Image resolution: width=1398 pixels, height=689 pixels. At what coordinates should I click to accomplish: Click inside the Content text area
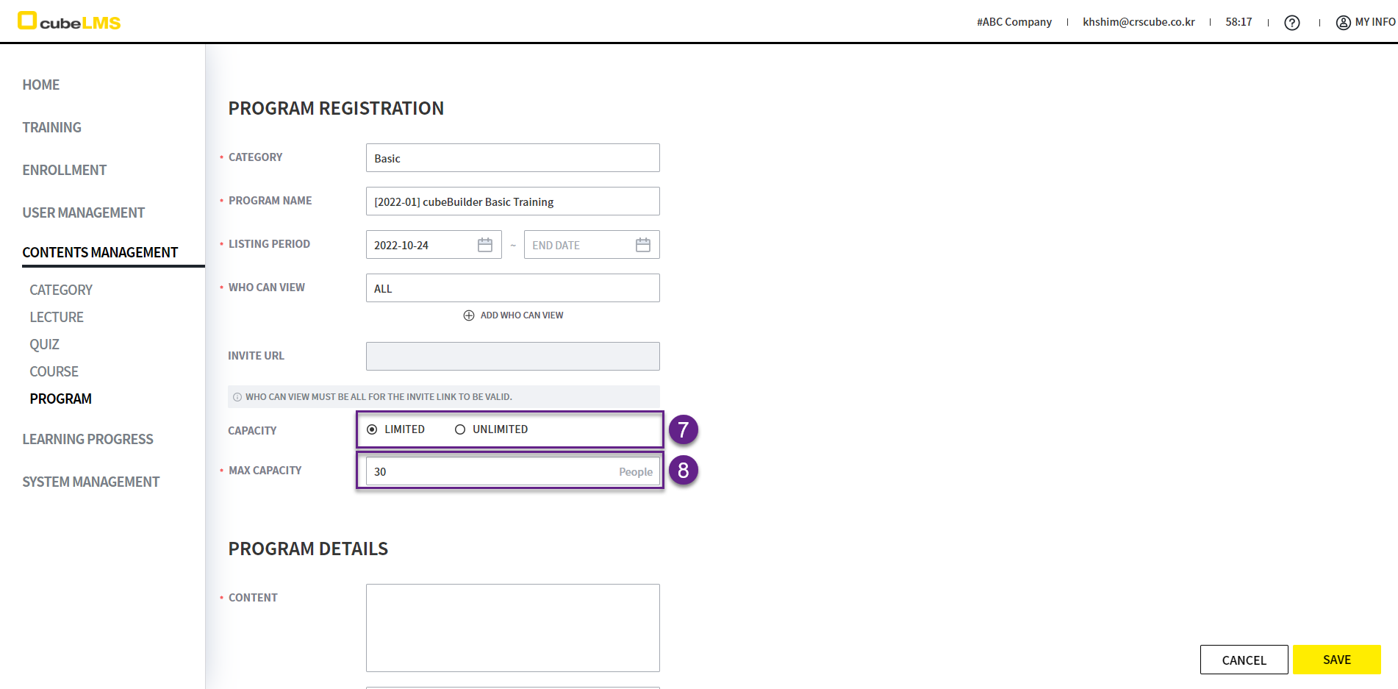coord(512,627)
